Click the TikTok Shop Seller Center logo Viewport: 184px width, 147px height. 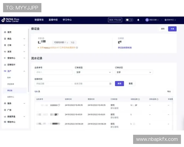[10, 20]
